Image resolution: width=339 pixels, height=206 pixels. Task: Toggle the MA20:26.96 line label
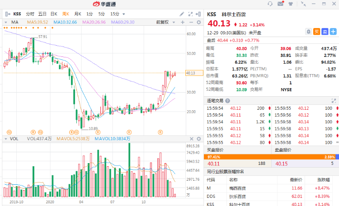94,22
